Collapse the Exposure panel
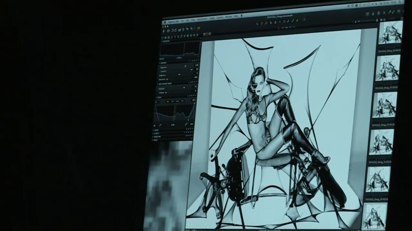 tap(160, 63)
